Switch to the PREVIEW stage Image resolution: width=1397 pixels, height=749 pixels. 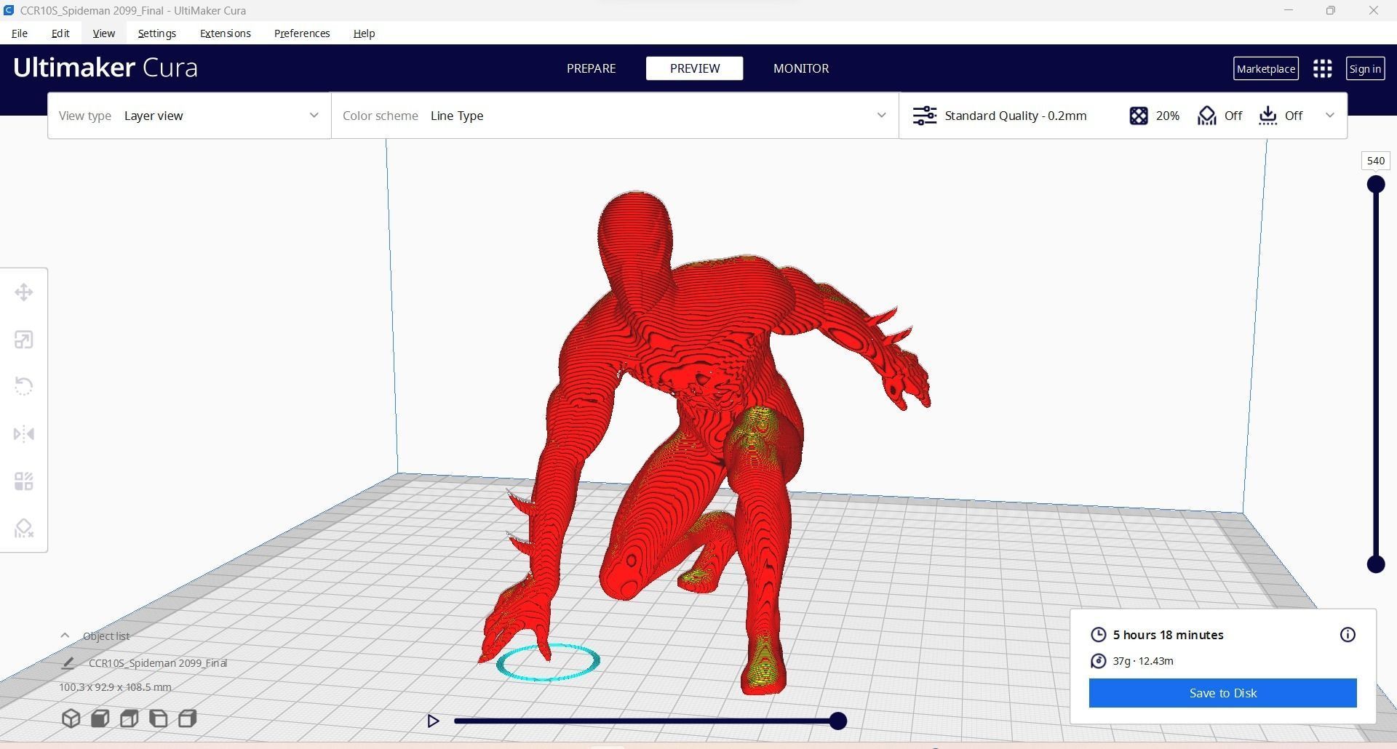[x=694, y=68]
